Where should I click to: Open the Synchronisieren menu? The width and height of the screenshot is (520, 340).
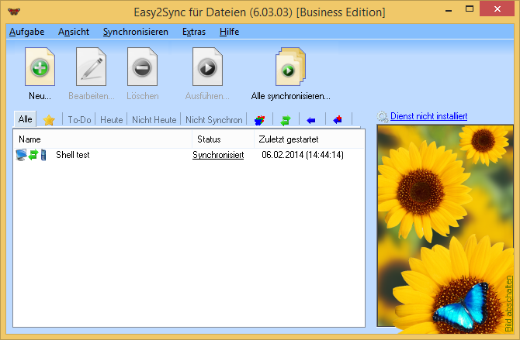(x=135, y=32)
